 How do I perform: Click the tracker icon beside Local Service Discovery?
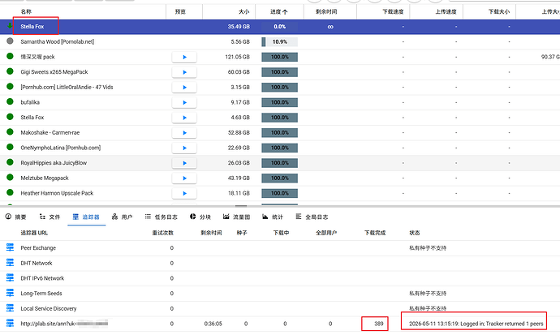pos(10,308)
